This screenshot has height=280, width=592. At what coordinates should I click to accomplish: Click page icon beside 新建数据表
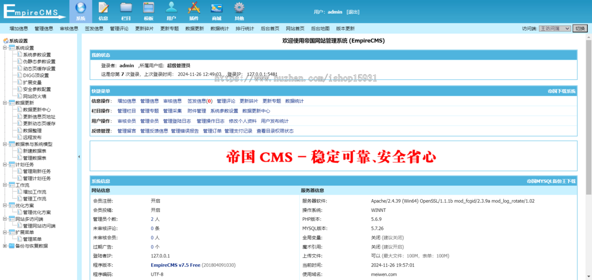(20, 151)
